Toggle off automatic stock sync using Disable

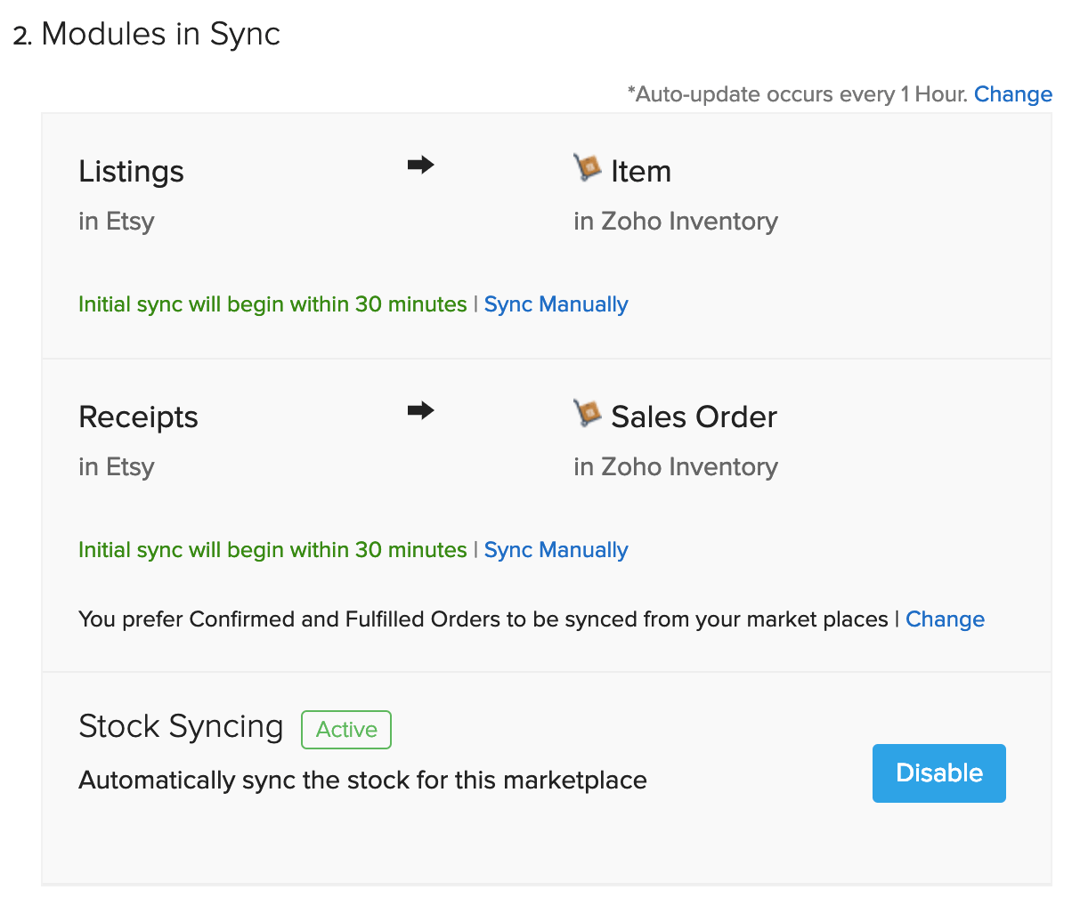[x=938, y=773]
